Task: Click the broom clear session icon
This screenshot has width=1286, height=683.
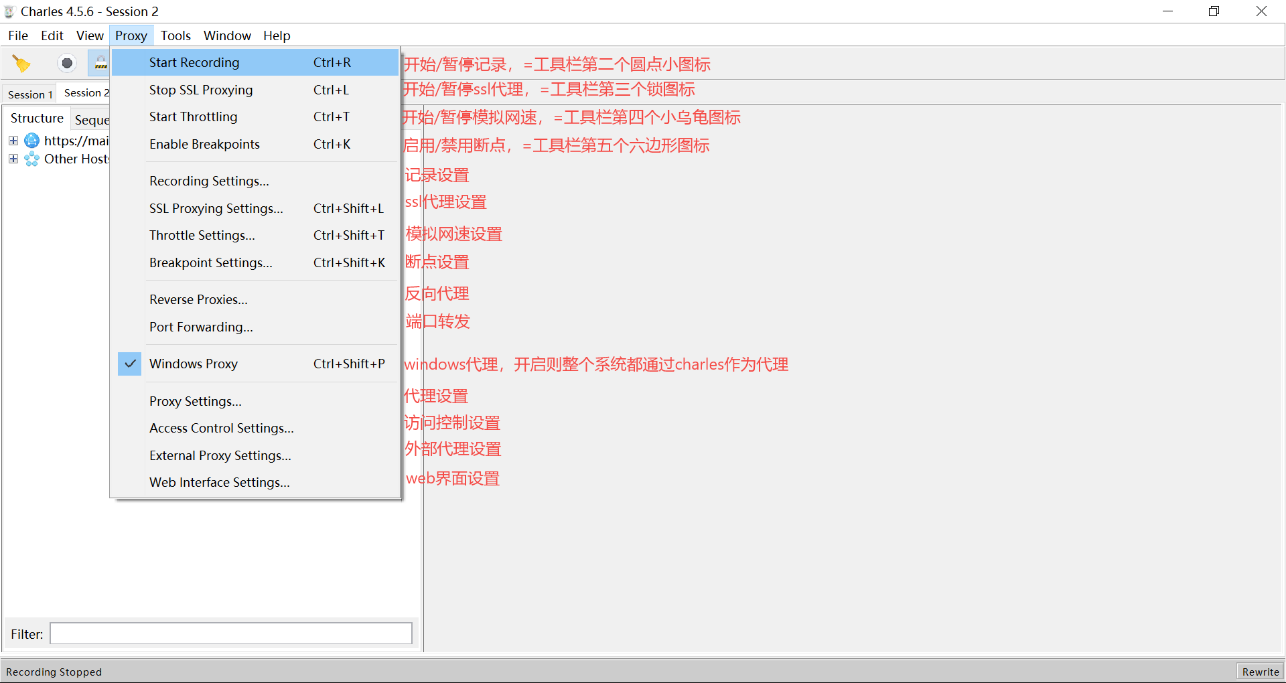Action: (x=22, y=64)
